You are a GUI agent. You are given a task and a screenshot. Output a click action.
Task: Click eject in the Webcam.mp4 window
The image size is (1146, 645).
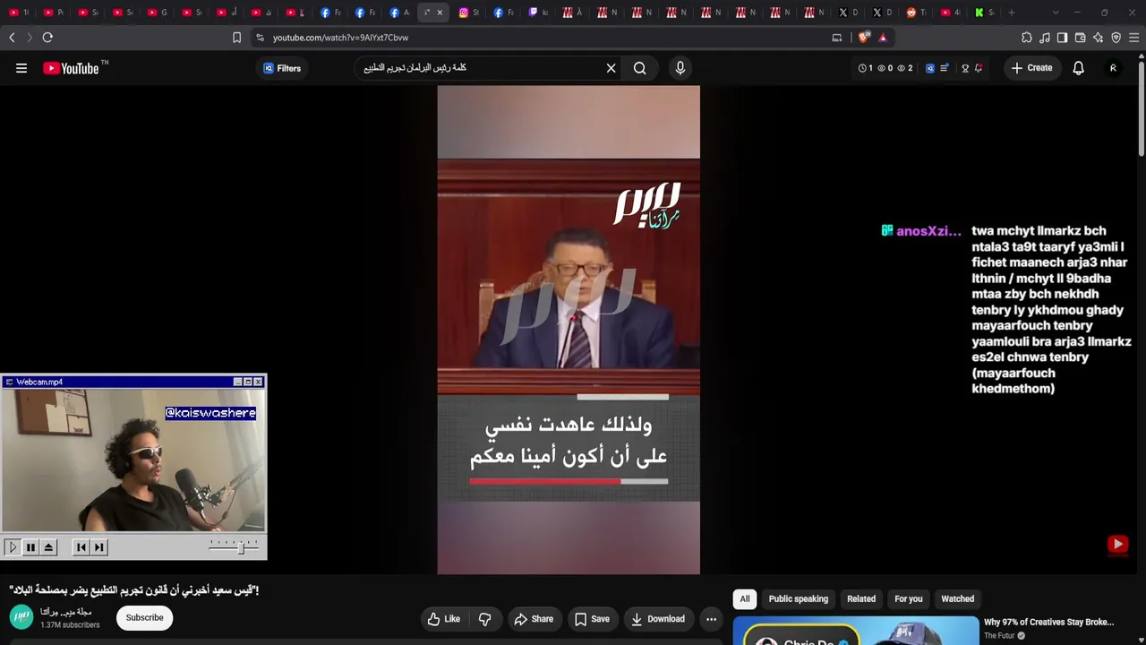pos(48,547)
